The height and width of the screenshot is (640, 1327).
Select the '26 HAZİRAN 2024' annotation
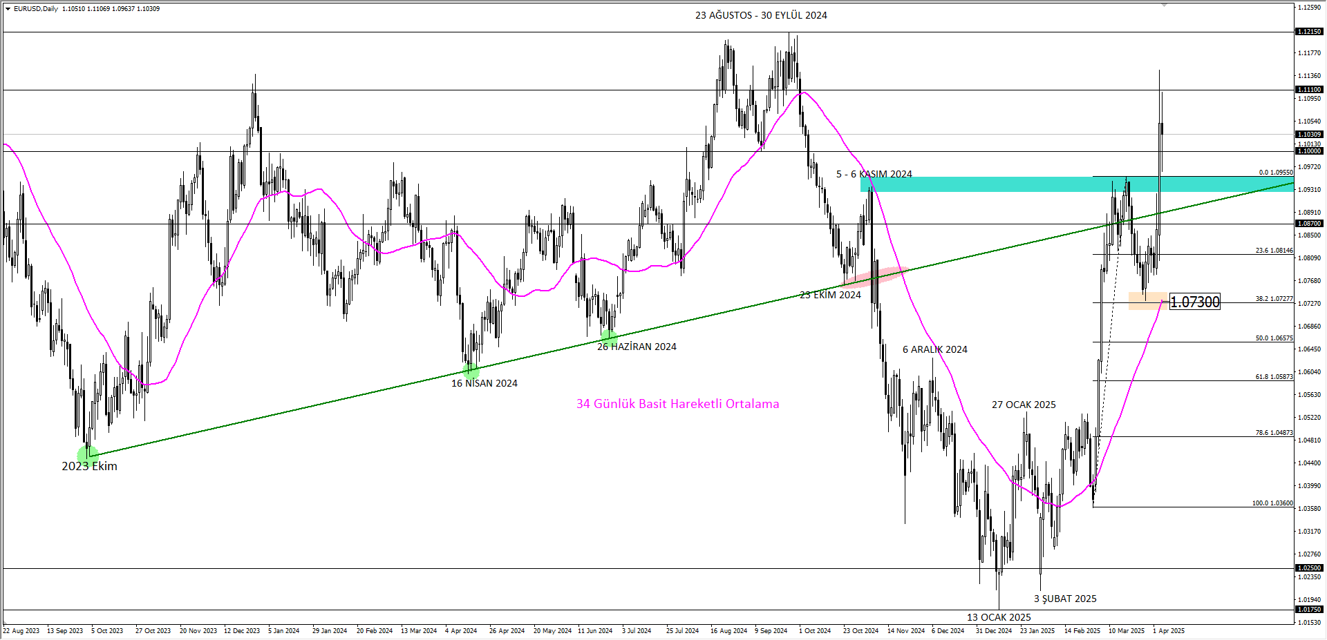(637, 347)
